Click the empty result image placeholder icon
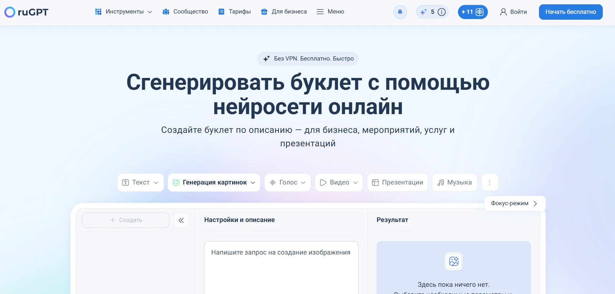 (454, 261)
